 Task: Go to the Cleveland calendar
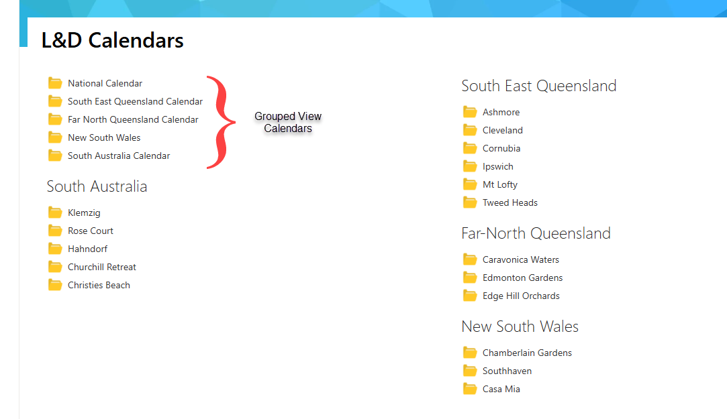click(x=503, y=130)
